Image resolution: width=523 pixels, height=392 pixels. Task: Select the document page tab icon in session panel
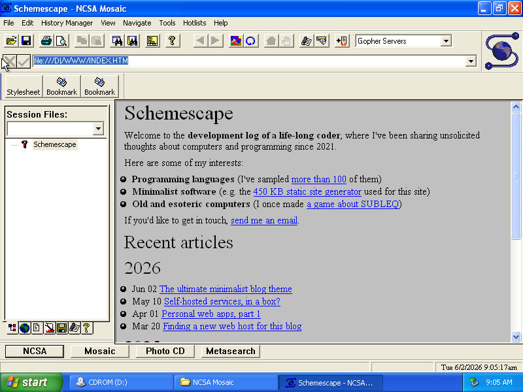[x=37, y=328]
